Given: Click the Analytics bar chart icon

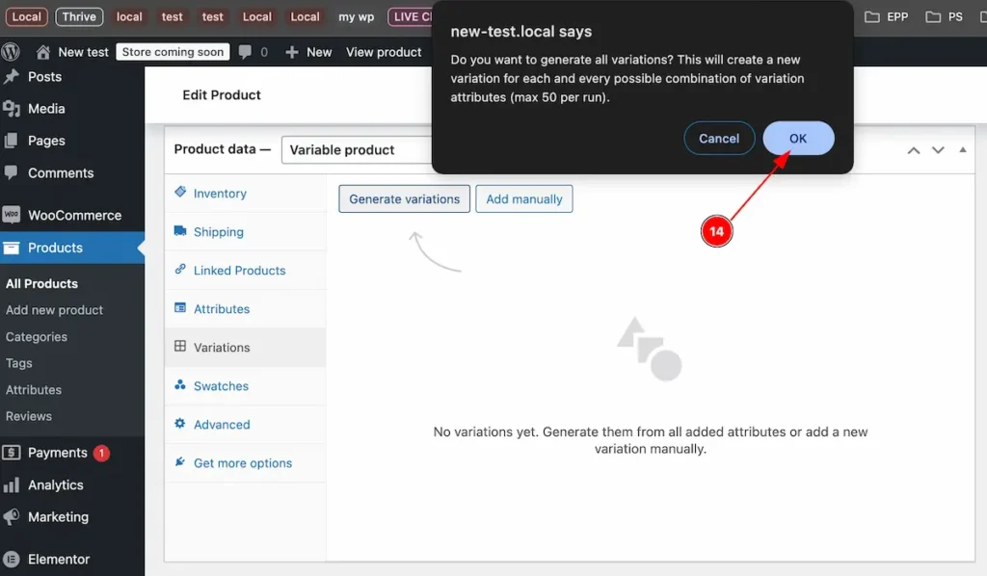Looking at the screenshot, I should click(12, 484).
